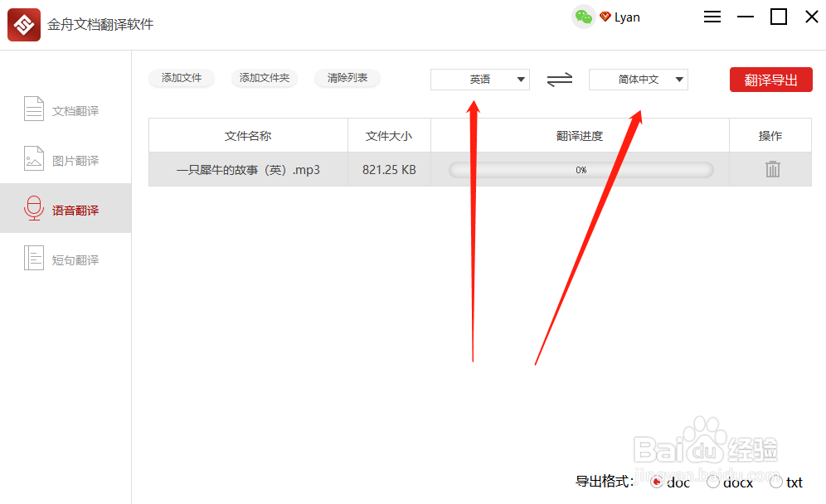The image size is (826, 504).
Task: Click the 0% translation progress bar
Action: coord(581,168)
